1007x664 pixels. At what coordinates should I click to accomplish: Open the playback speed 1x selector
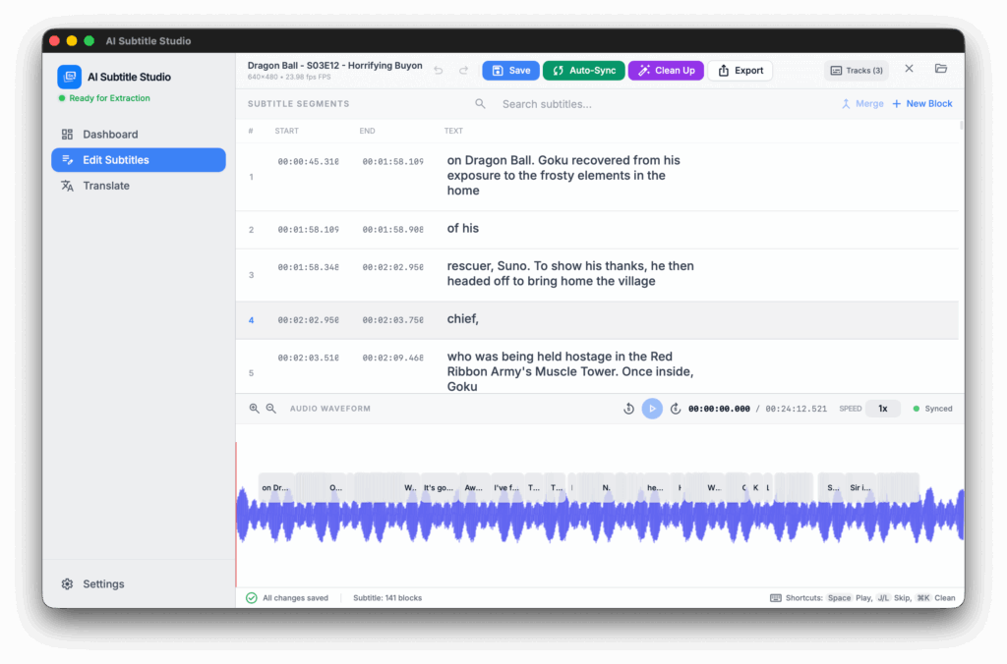882,409
